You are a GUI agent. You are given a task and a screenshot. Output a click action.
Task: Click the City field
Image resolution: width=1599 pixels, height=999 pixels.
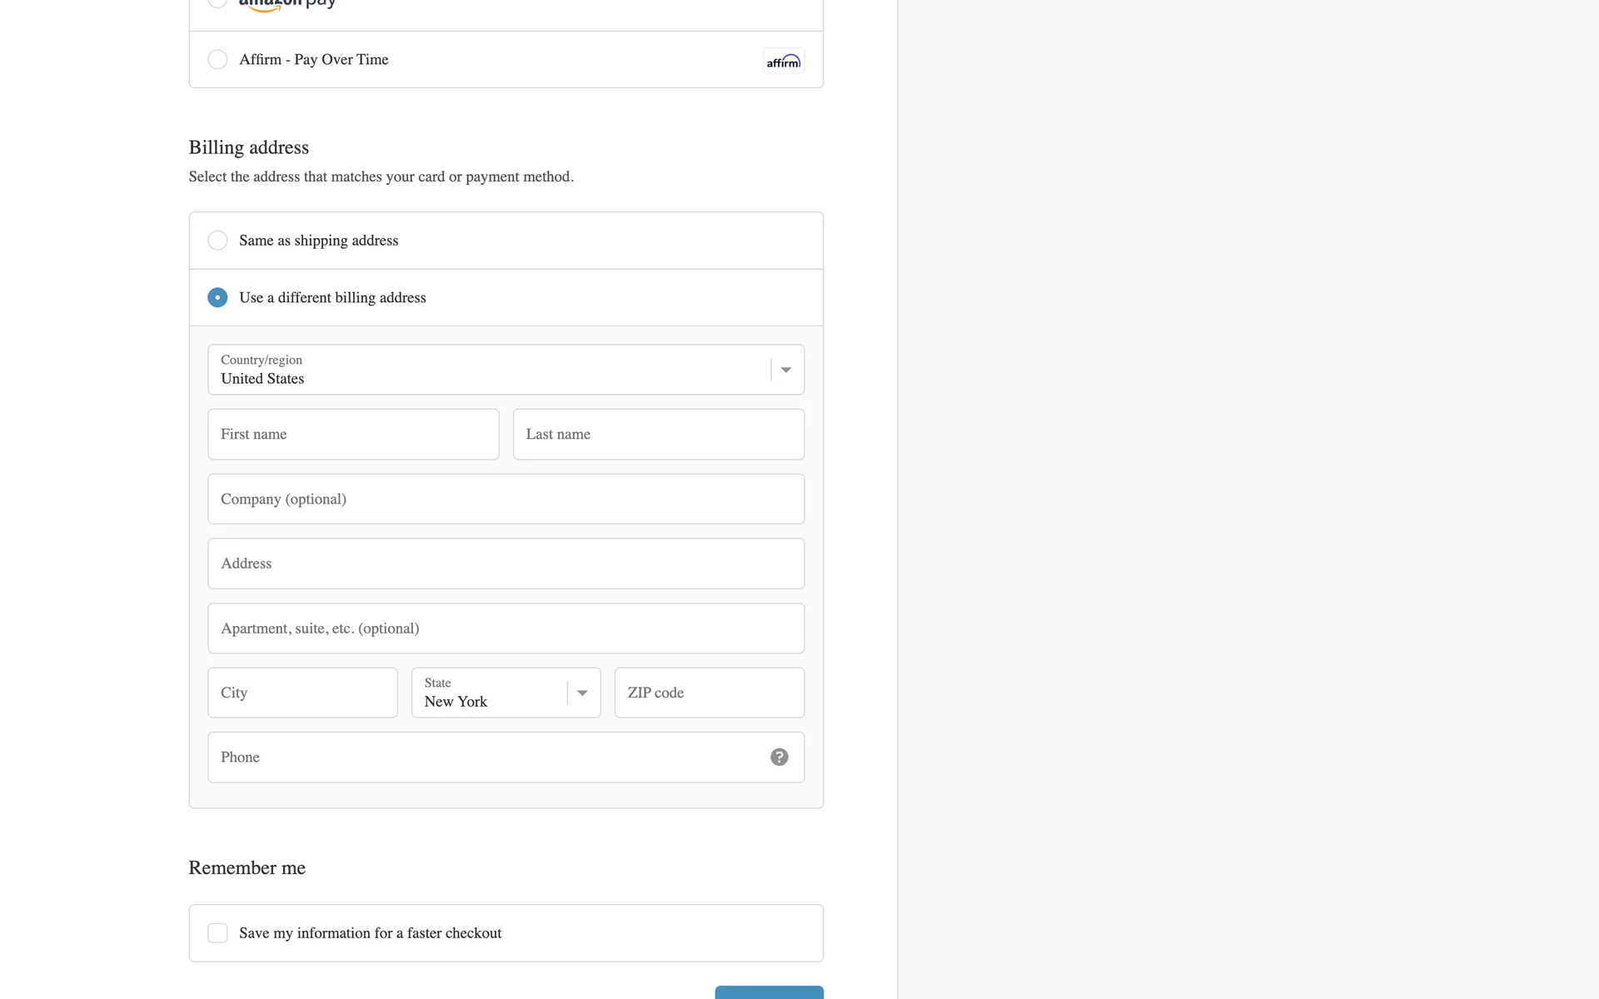tap(302, 693)
